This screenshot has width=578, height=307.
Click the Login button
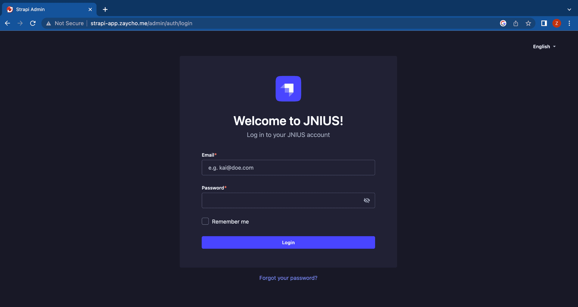pyautogui.click(x=288, y=242)
